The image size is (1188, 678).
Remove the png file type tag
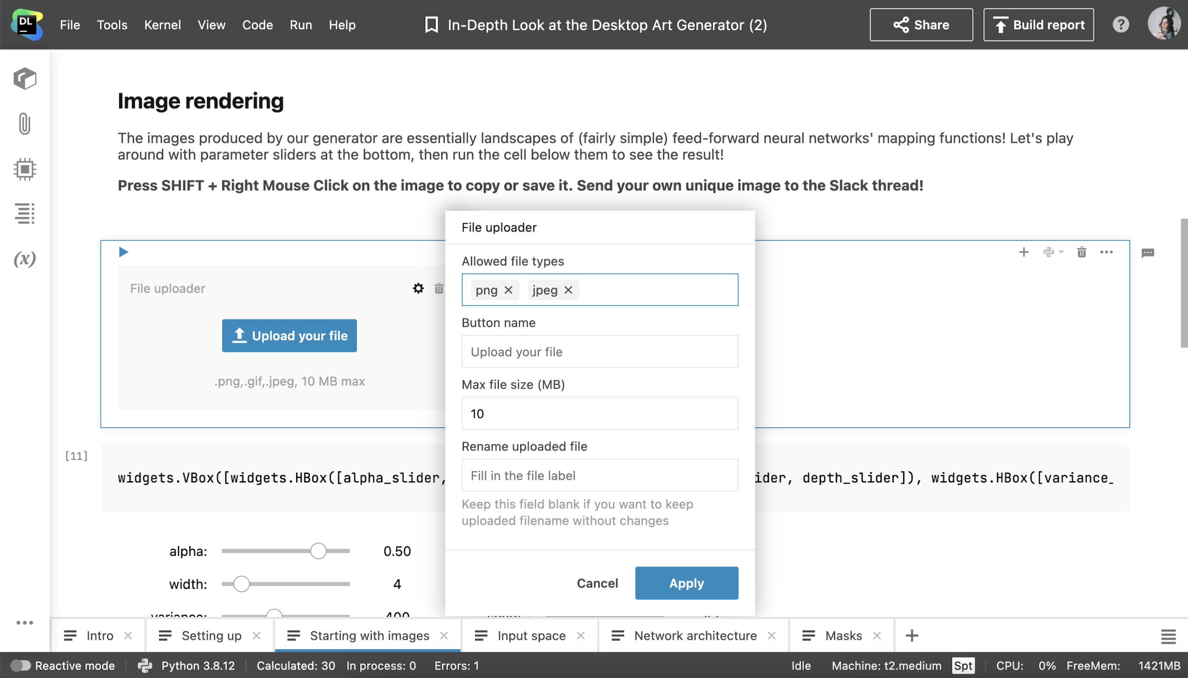508,290
